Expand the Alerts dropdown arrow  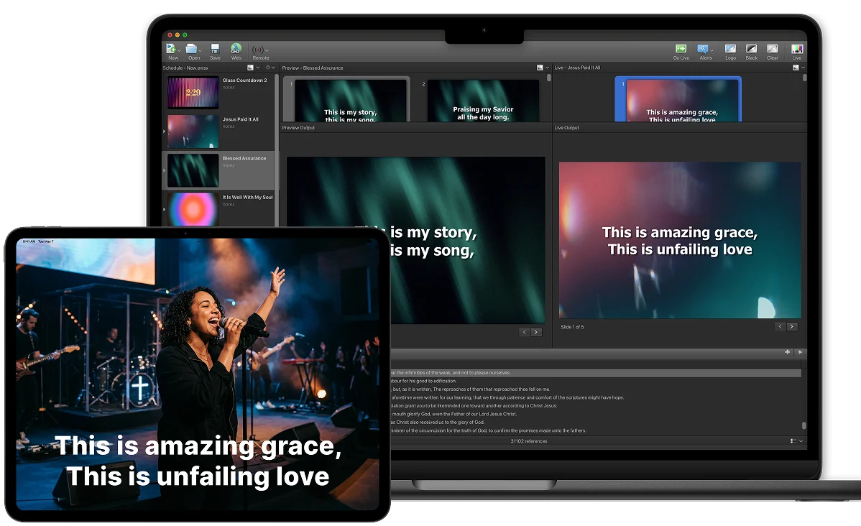(x=712, y=50)
